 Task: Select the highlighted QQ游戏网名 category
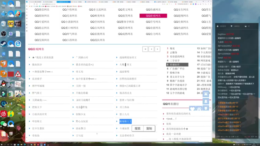pos(153,16)
